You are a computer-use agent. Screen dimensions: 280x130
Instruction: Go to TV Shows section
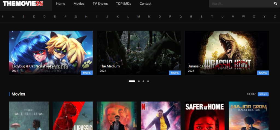[100, 4]
